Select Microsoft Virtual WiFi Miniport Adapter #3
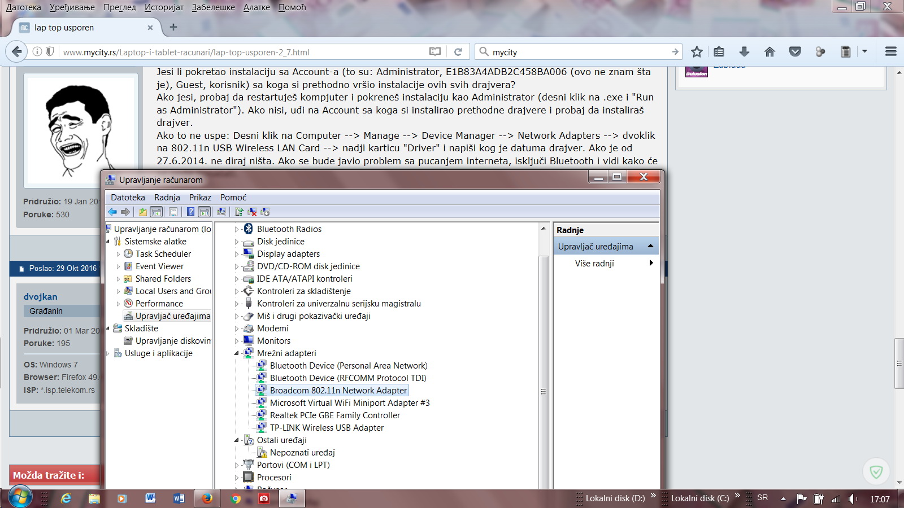 pos(350,403)
